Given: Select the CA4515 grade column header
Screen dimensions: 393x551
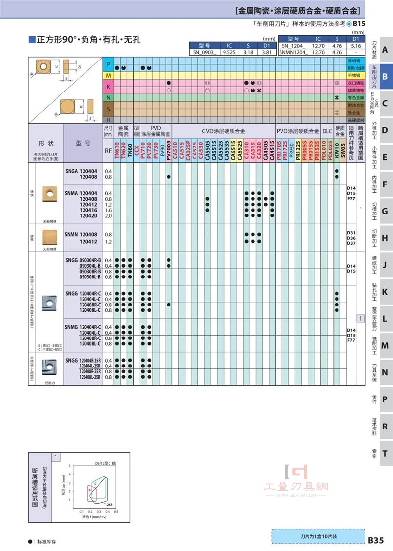Looking at the screenshot, I should pos(272,151).
